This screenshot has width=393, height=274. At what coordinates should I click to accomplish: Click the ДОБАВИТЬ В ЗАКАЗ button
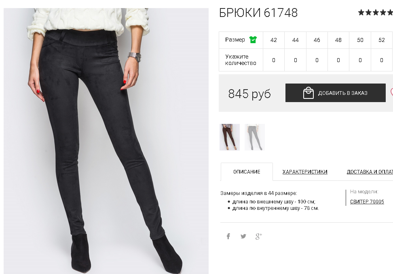[335, 93]
